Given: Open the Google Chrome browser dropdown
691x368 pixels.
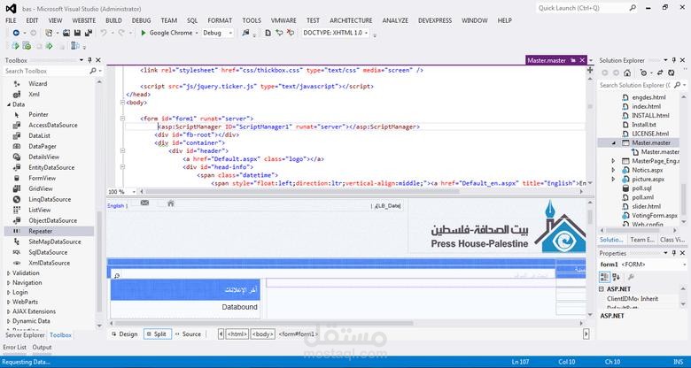Looking at the screenshot, I should [197, 33].
